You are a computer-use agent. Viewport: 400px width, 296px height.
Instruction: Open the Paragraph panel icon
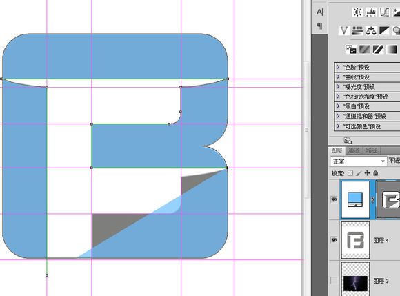coord(319,26)
